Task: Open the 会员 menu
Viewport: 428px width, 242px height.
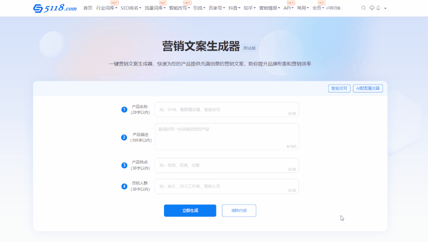Action: coord(318,8)
